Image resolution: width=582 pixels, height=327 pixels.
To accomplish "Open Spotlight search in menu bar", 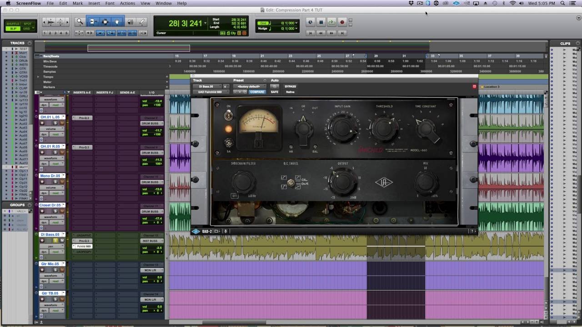I will tap(562, 3).
